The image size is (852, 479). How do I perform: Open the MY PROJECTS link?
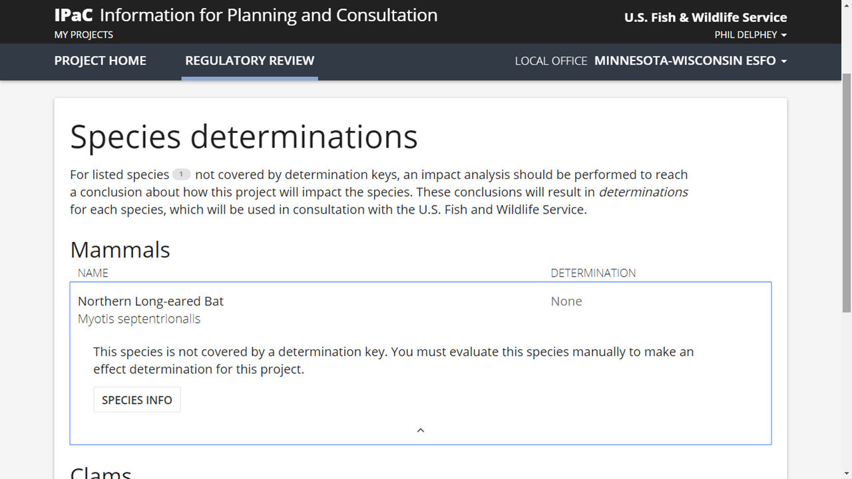(84, 35)
